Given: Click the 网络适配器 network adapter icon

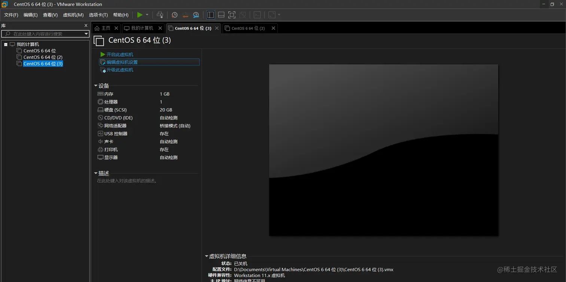Looking at the screenshot, I should 100,125.
